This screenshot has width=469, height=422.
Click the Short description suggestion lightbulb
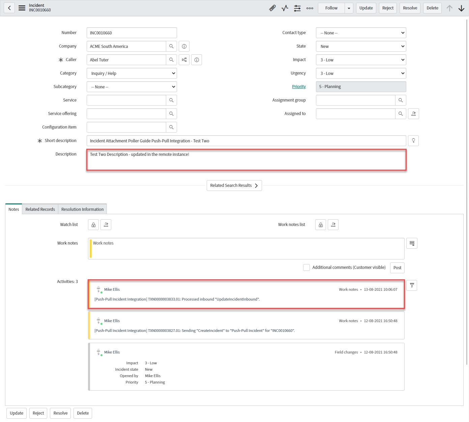point(413,141)
